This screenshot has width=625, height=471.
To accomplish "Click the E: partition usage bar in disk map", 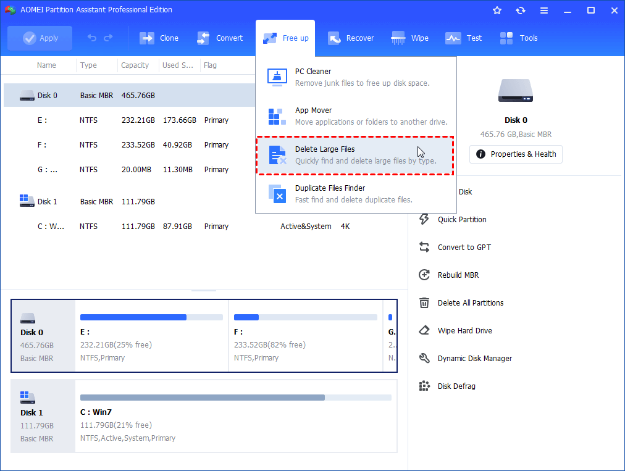I will (151, 317).
